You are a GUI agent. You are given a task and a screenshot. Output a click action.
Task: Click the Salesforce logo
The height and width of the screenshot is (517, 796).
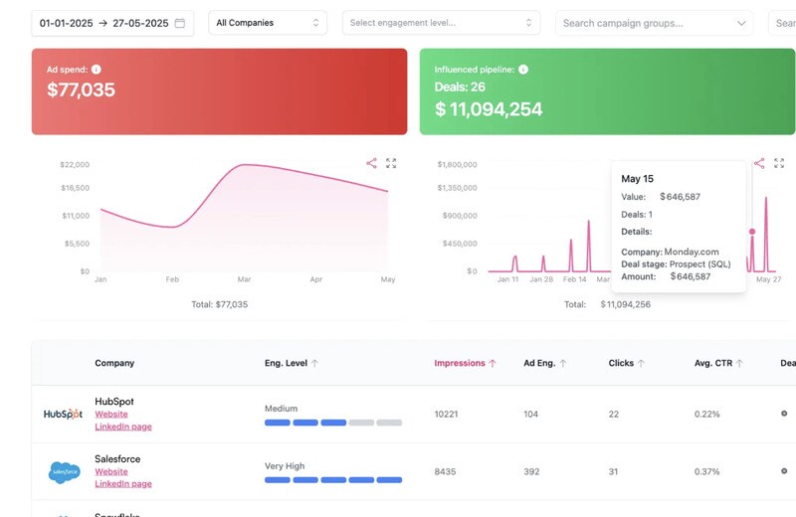tap(63, 471)
